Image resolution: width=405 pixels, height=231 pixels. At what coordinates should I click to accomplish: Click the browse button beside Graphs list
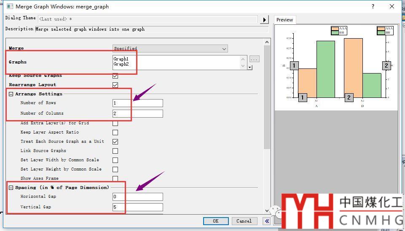(x=254, y=59)
